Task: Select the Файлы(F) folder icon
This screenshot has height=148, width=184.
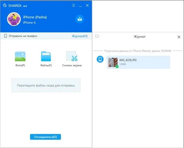Action: (x=46, y=56)
